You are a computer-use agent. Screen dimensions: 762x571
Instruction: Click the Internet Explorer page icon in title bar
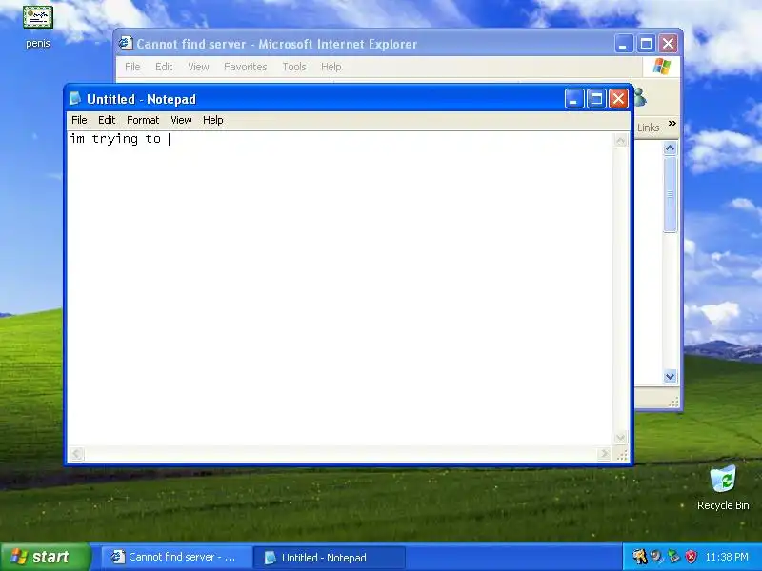(x=126, y=43)
